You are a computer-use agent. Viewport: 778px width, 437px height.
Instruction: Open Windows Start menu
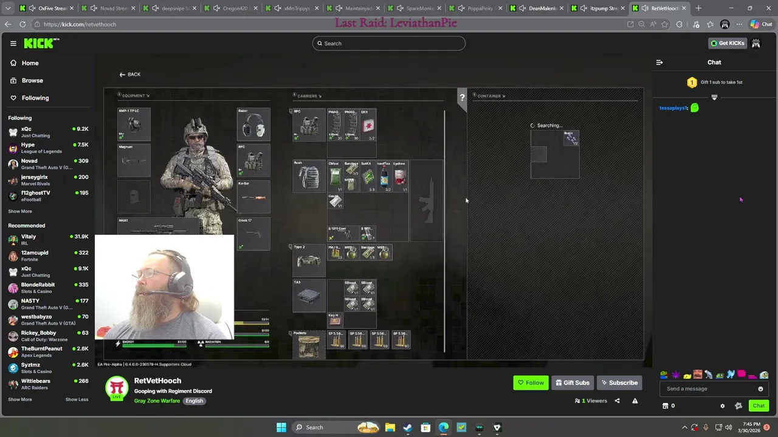pos(281,427)
